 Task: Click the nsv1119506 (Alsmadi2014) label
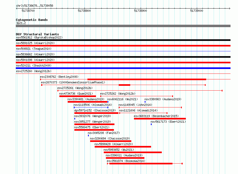click(93, 105)
